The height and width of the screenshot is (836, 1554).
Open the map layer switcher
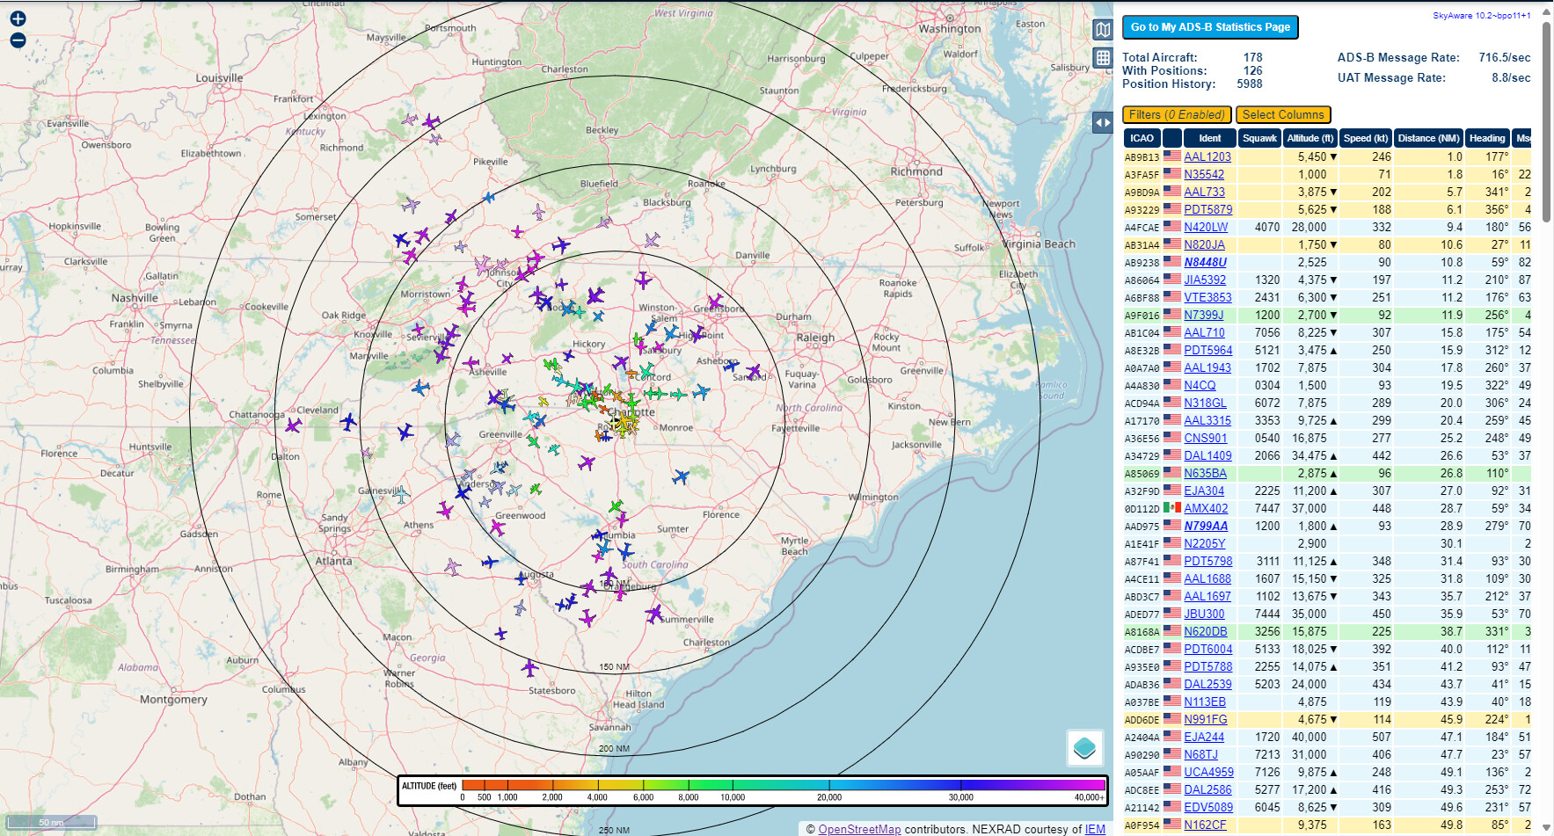click(1084, 748)
